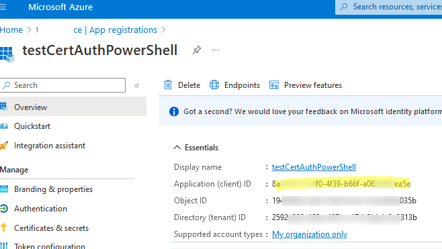The width and height of the screenshot is (442, 249).
Task: Click the info feedback banner icon
Action: pos(174,111)
